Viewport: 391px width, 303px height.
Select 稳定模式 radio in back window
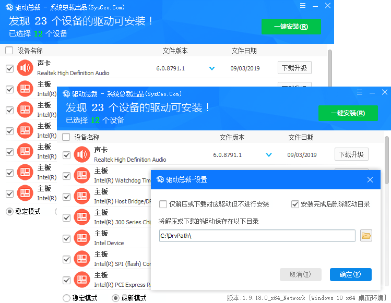pos(9,212)
